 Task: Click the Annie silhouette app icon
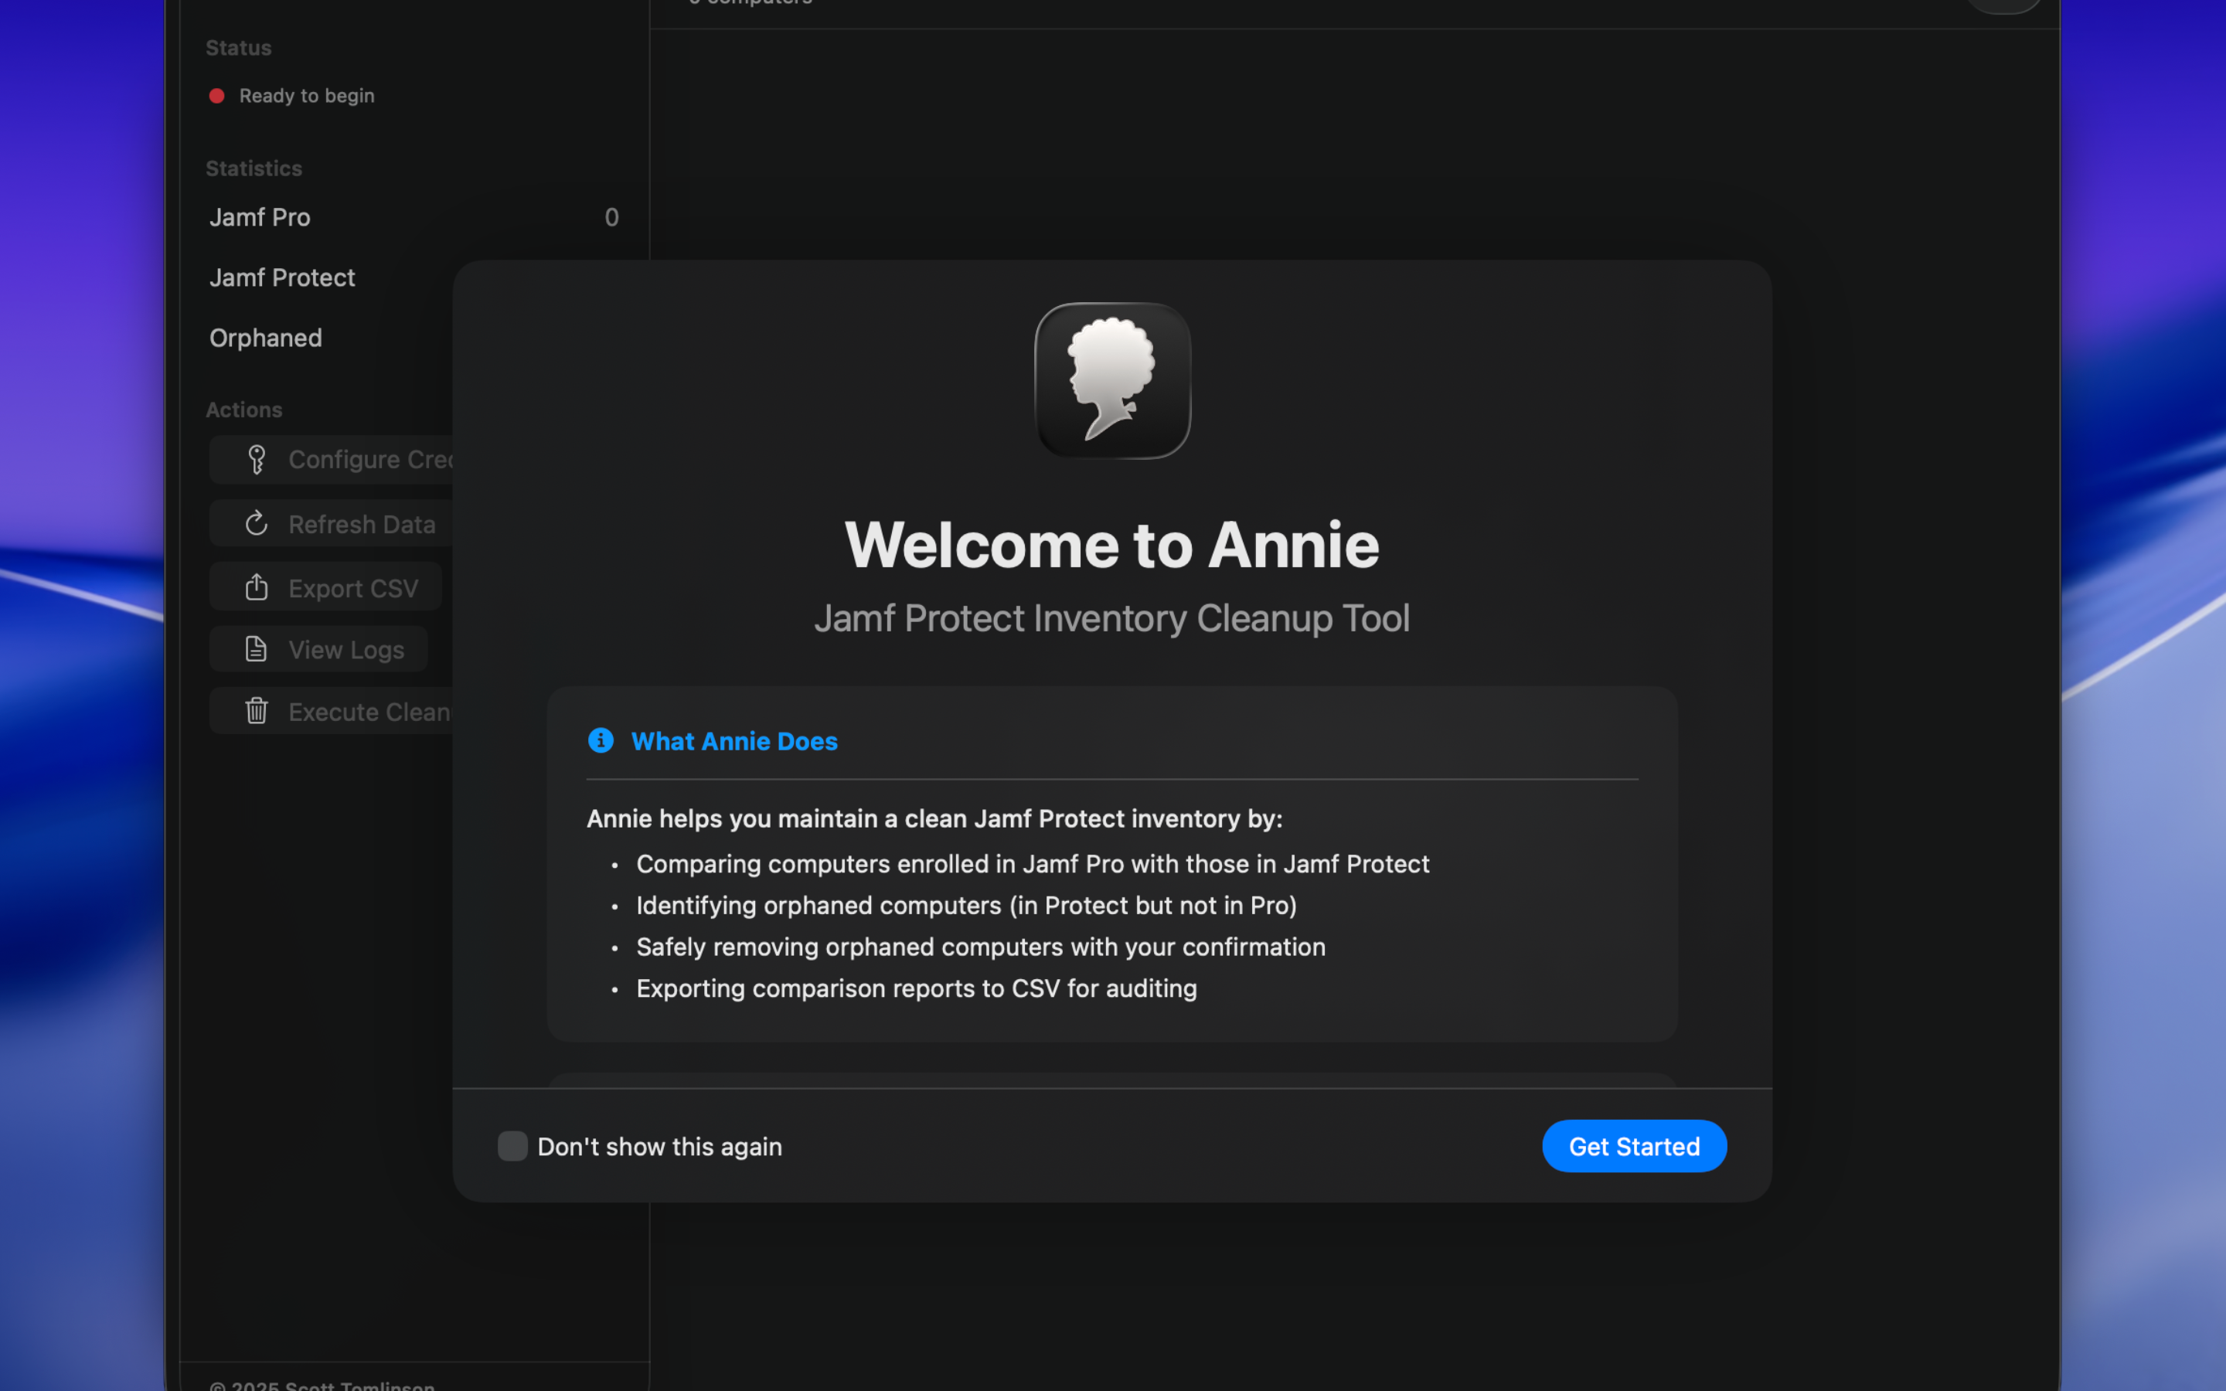tap(1112, 381)
